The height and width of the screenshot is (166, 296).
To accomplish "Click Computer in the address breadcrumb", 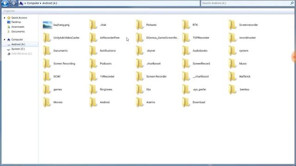I will pos(33,3).
